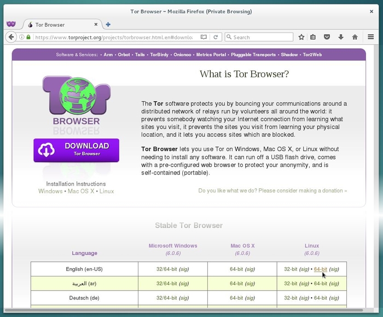Viewport: 383px width, 317px height.
Task: Download English Mac OS X 64-bit
Action: 236,269
